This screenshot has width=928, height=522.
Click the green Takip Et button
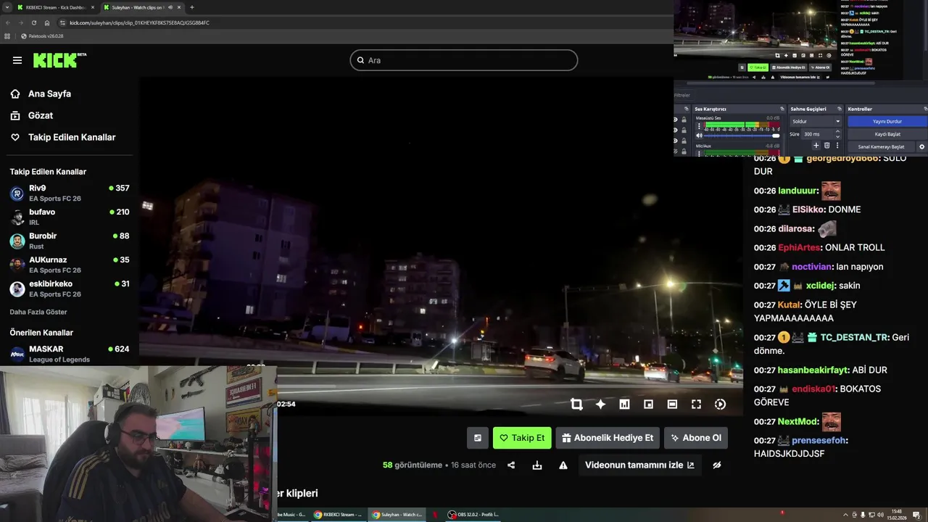pos(522,438)
